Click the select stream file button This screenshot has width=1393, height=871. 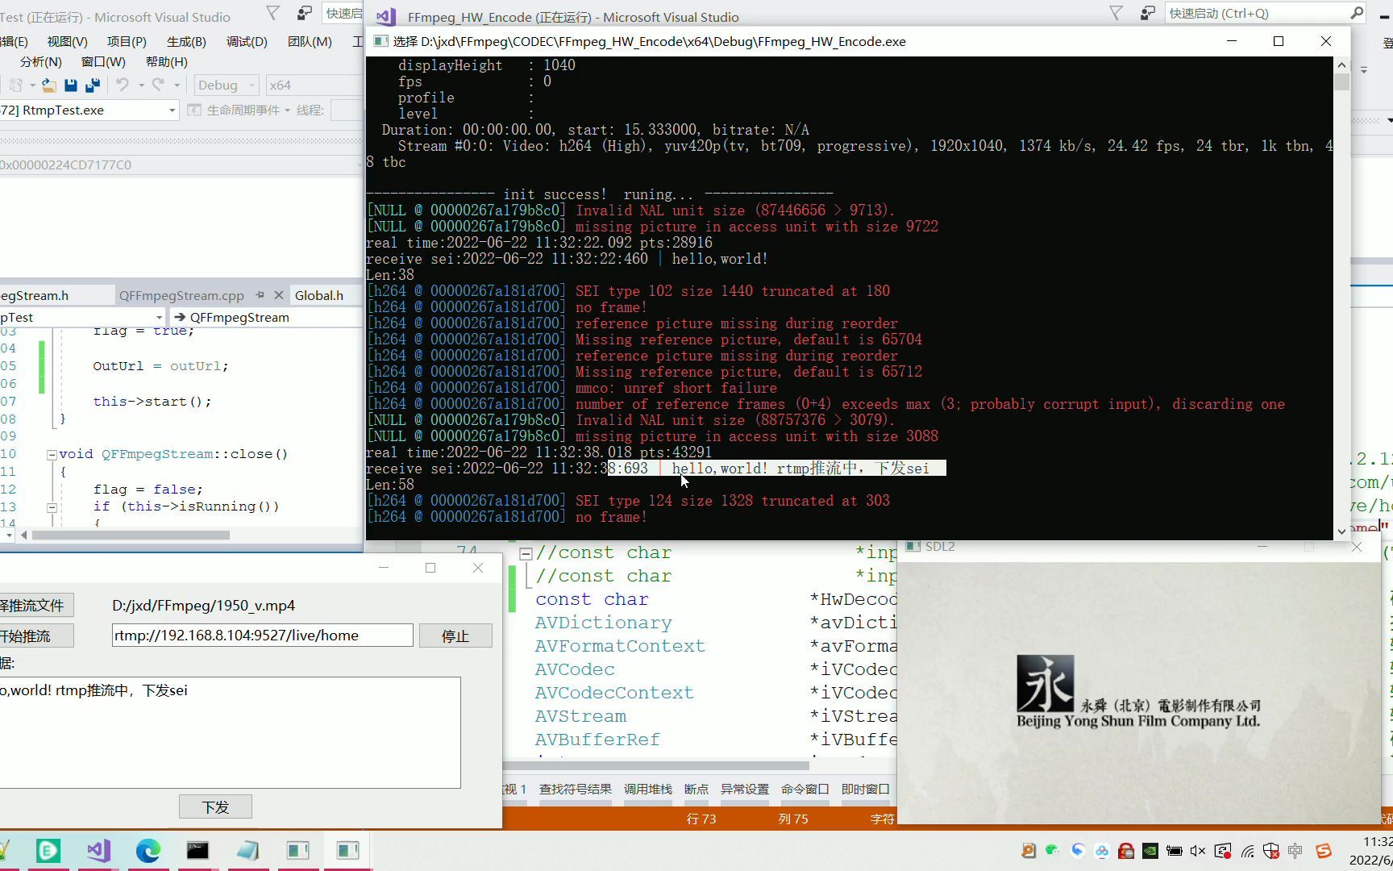coord(36,605)
